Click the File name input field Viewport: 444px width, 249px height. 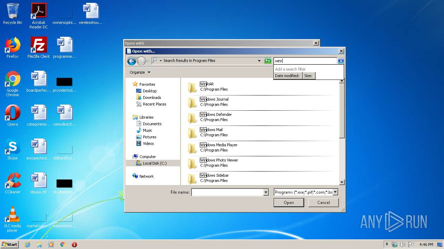click(228, 192)
